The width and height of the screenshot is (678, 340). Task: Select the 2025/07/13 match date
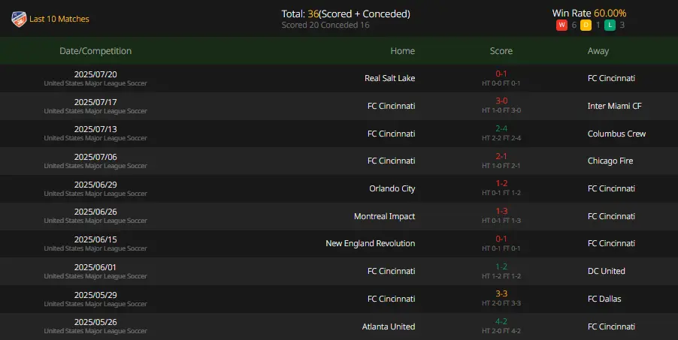point(95,129)
